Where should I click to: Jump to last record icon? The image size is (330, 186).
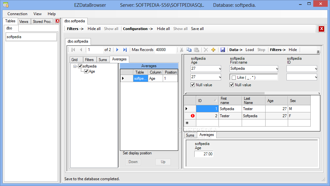tap(125, 50)
